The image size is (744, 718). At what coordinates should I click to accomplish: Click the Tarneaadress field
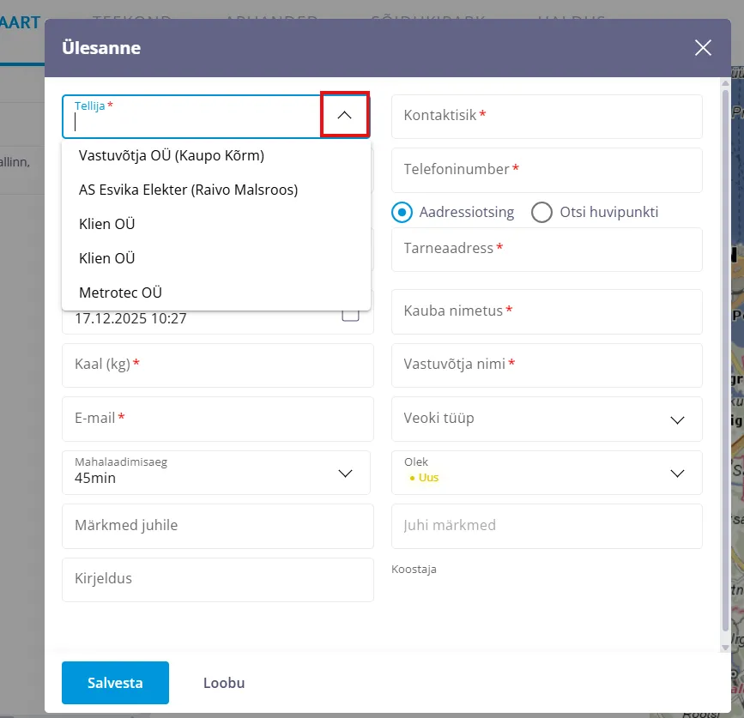point(547,249)
